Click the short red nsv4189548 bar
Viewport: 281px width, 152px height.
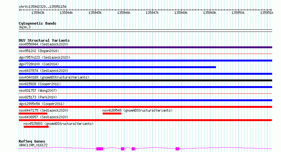(x=112, y=114)
